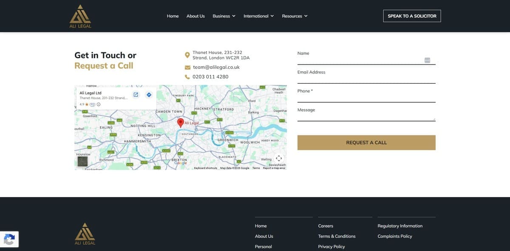
Task: Open the footer Personal link
Action: click(263, 246)
